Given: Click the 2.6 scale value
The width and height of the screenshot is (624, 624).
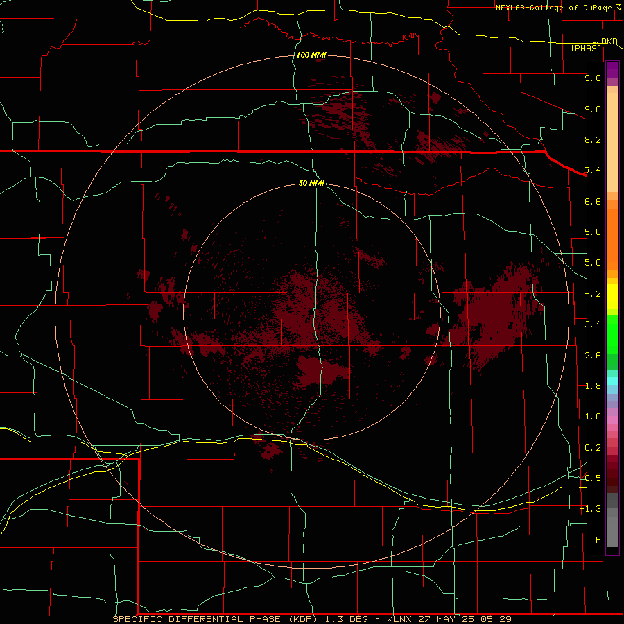Looking at the screenshot, I should [x=593, y=356].
